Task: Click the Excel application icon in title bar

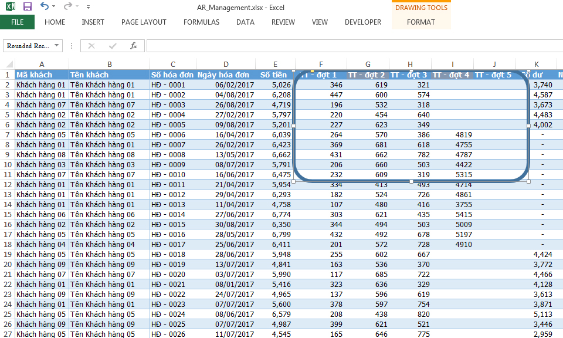Action: coord(10,6)
